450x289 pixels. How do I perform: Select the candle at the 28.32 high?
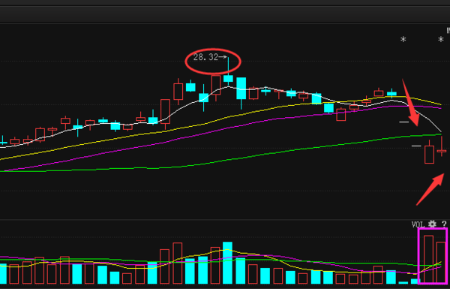tap(228, 71)
